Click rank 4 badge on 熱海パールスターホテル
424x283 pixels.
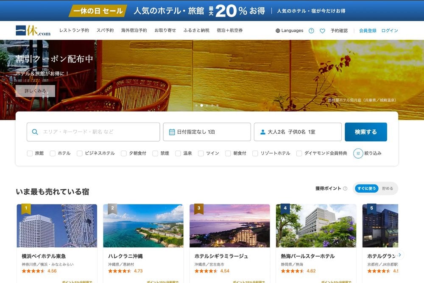(285, 209)
